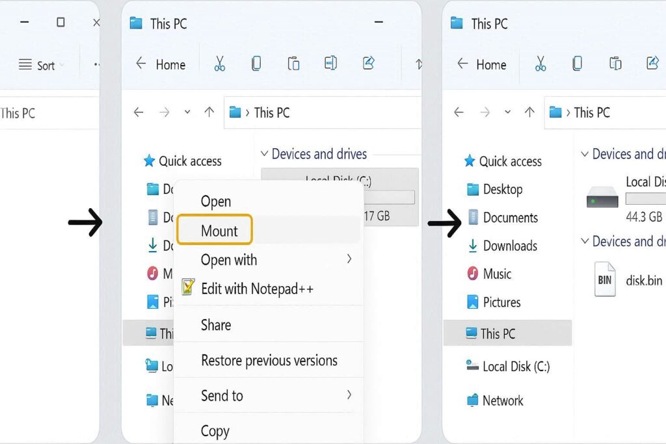The image size is (666, 444).
Task: Click the Share icon in middle window toolbar
Action: click(368, 63)
